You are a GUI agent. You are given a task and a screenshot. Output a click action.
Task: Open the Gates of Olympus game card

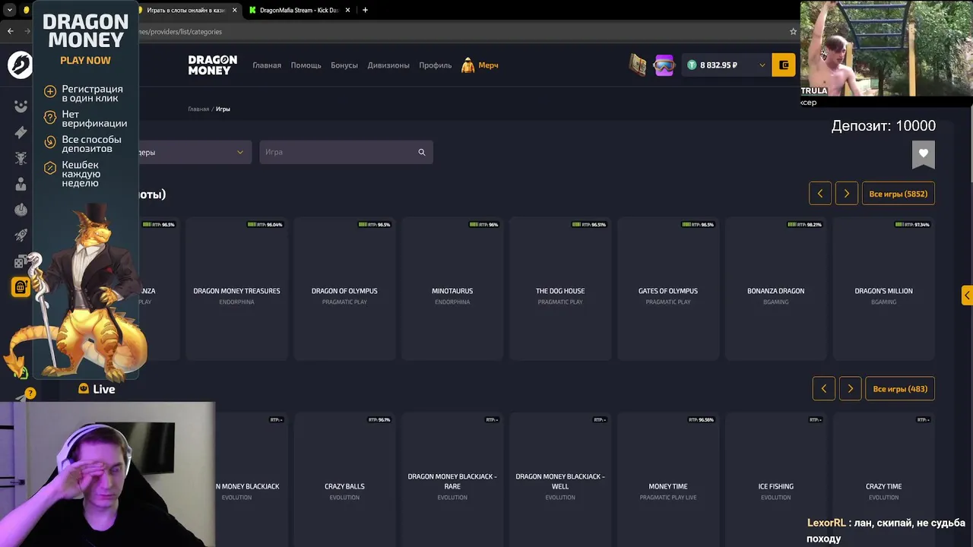click(668, 289)
